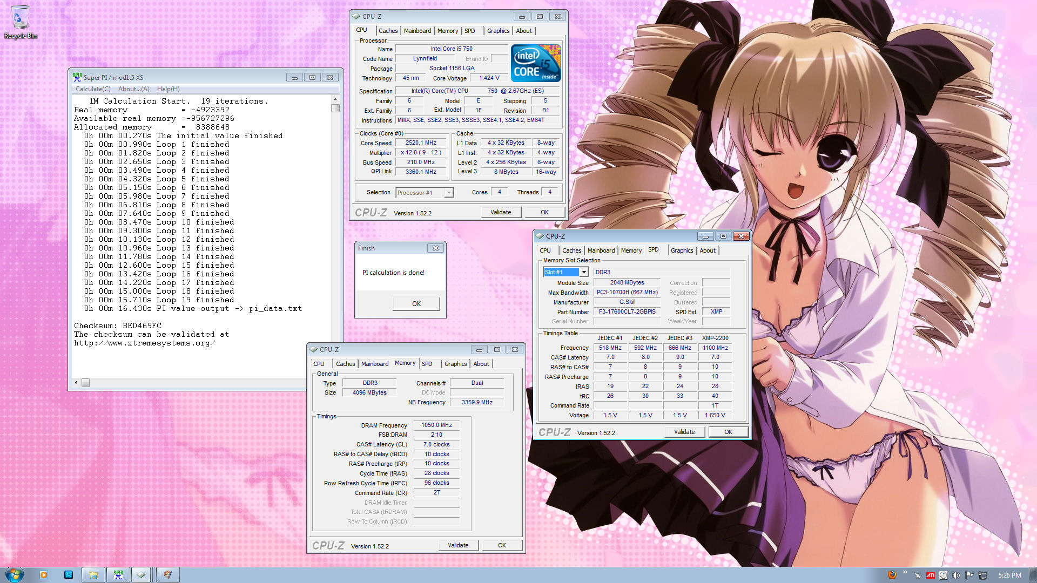This screenshot has height=583, width=1037.
Task: Click the top CPU-Z window title icon
Action: pyautogui.click(x=356, y=16)
